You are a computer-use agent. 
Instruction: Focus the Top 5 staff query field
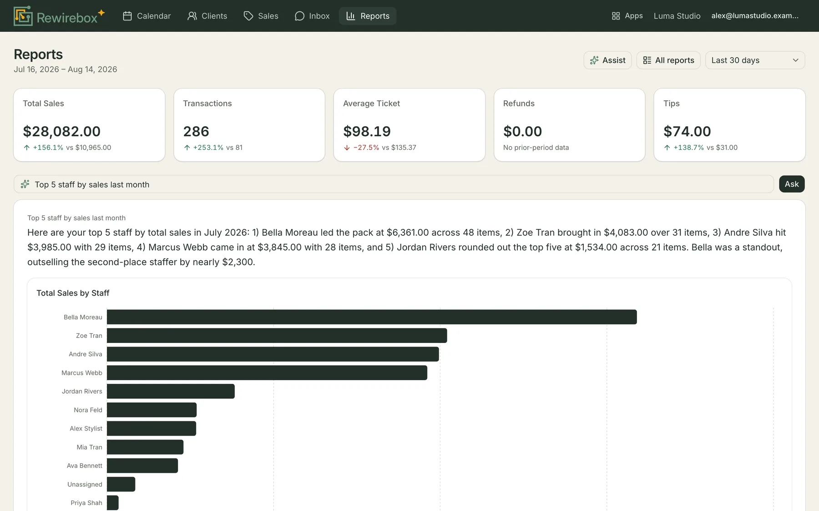pos(394,184)
